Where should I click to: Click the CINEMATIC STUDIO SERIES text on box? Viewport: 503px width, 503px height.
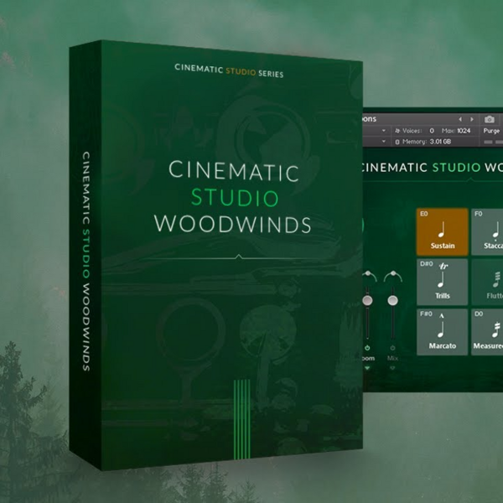point(229,70)
